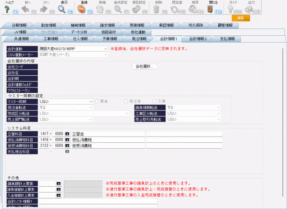287x209 pixels.
Task: Toggle the 発注者 checkbox
Action: pyautogui.click(x=126, y=101)
